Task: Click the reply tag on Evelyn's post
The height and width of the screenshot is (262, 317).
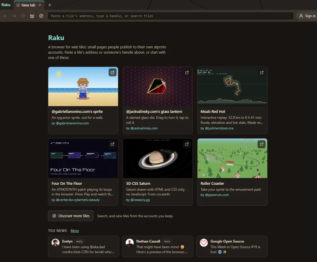Action: coord(79,241)
